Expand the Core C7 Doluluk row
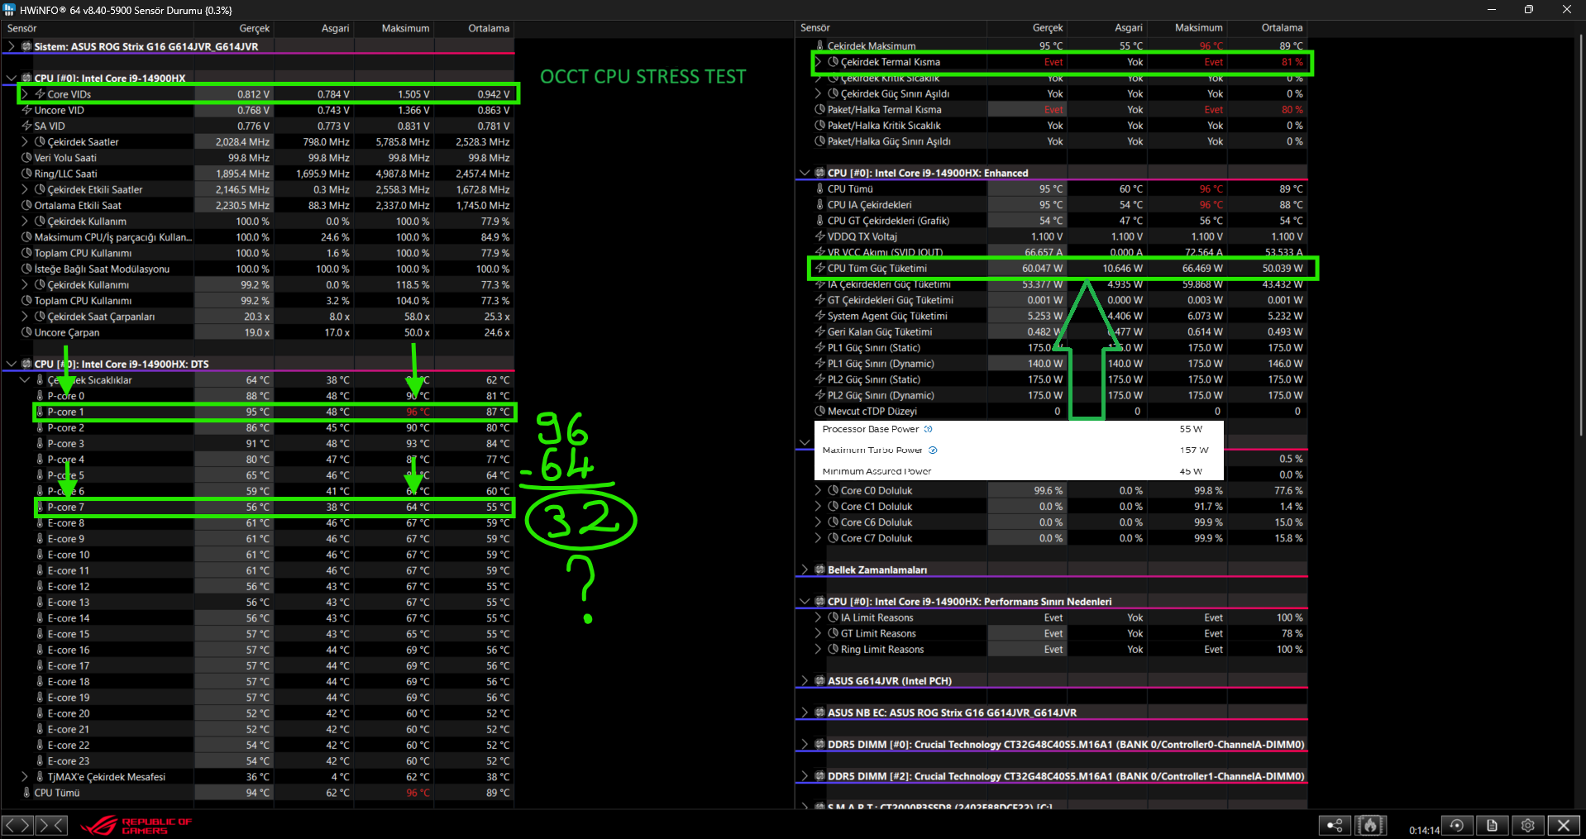The height and width of the screenshot is (839, 1586). coord(819,538)
